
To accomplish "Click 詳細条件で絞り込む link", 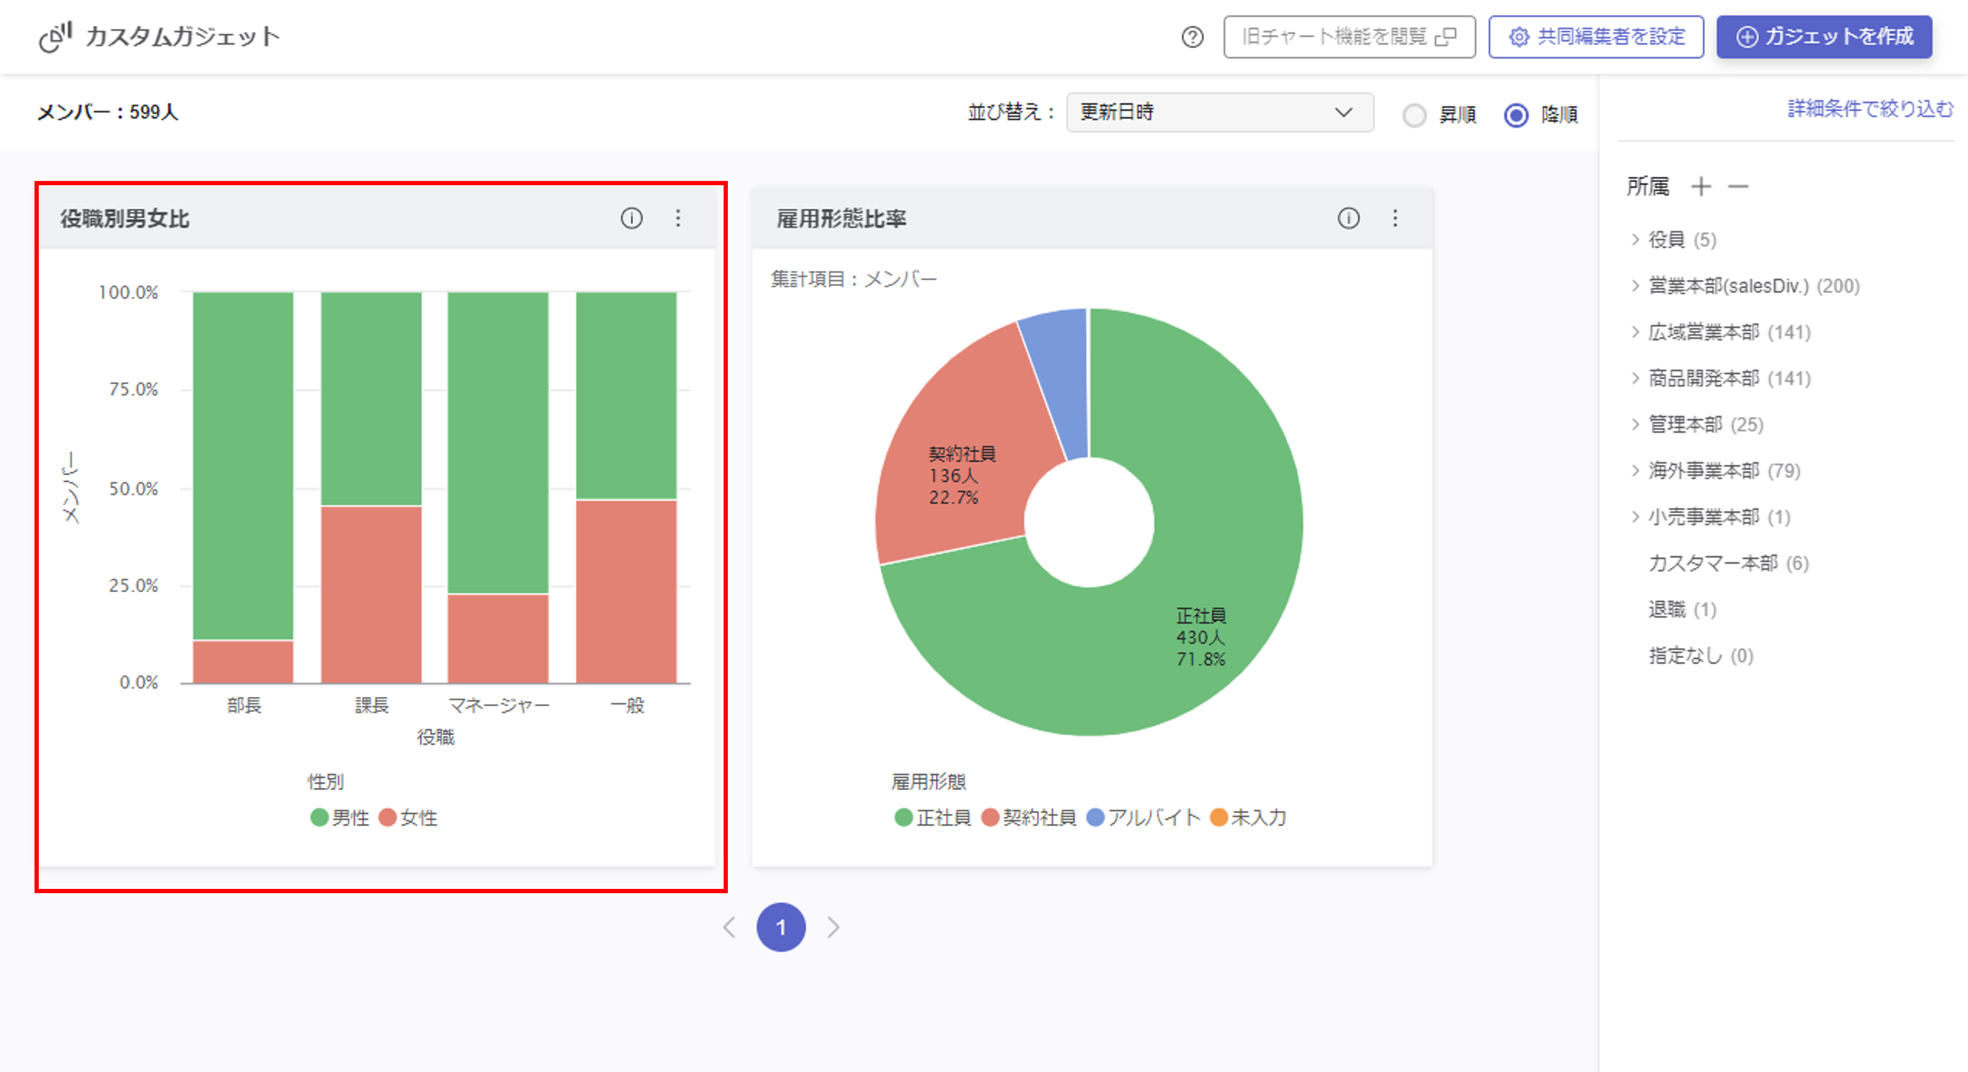I will pos(1869,108).
